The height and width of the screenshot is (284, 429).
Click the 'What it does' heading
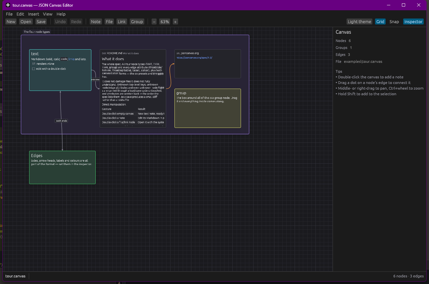(113, 59)
